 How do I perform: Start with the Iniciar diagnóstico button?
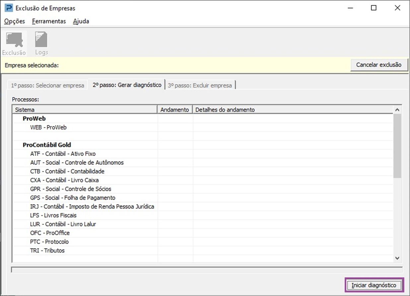pyautogui.click(x=374, y=285)
